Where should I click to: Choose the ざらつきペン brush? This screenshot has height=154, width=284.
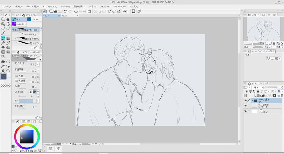pos(26,43)
